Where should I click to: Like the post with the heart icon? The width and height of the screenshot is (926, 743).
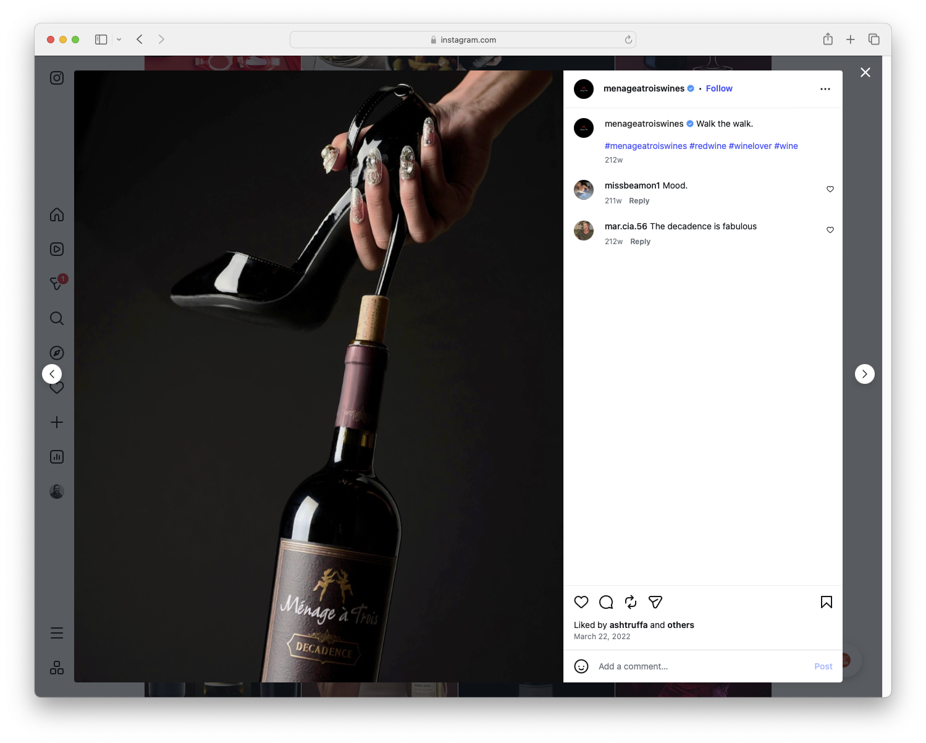click(581, 601)
